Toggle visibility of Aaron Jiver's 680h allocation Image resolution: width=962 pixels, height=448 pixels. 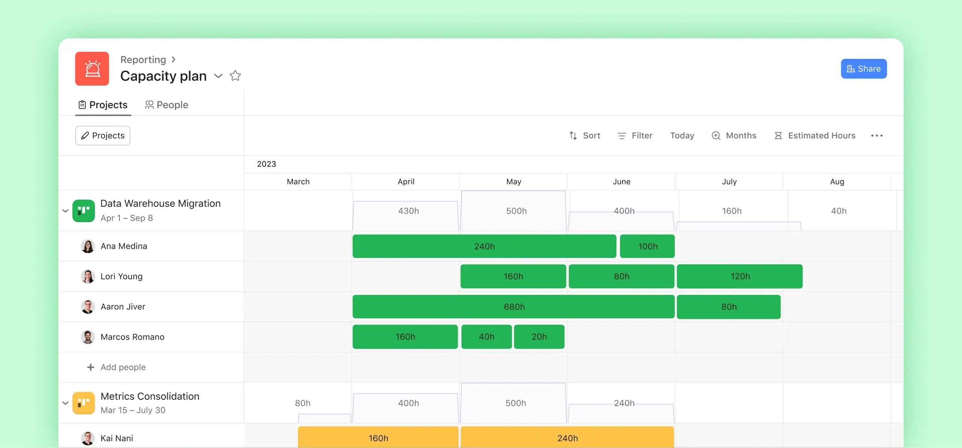coord(514,307)
